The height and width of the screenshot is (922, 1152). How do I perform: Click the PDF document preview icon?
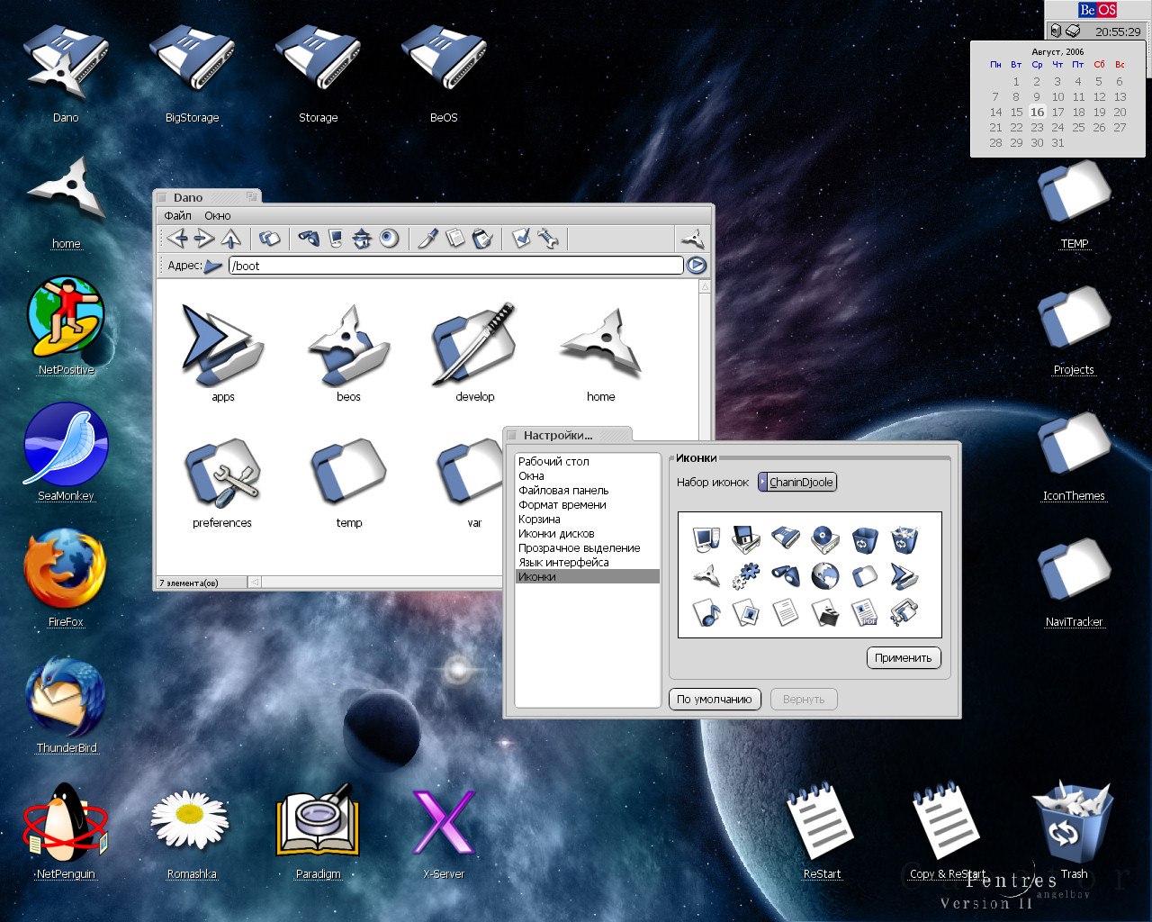click(x=865, y=613)
